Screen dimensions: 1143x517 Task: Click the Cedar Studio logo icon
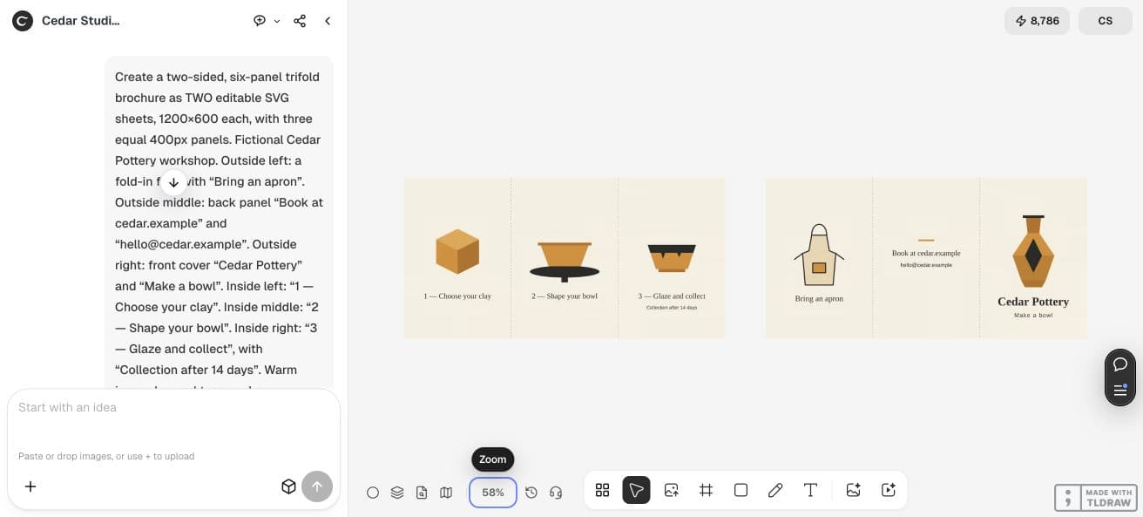23,21
